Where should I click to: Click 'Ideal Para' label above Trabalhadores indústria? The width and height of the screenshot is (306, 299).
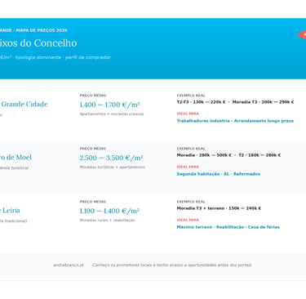click(x=188, y=114)
